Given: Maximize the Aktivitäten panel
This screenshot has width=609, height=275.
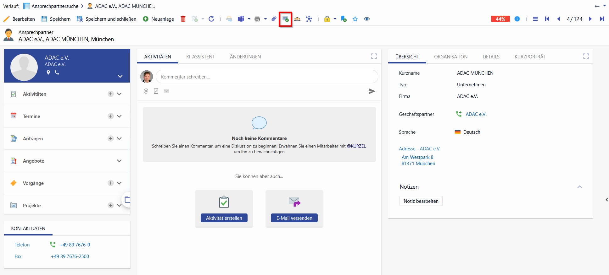Looking at the screenshot, I should tap(374, 56).
